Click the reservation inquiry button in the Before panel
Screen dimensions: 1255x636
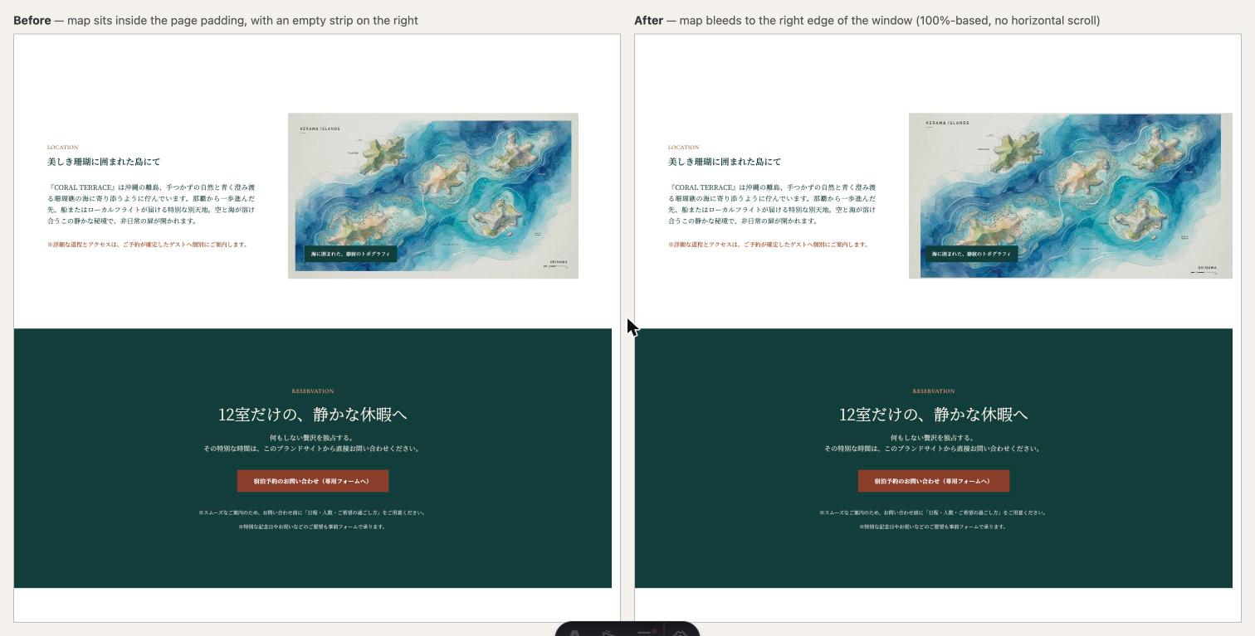313,481
